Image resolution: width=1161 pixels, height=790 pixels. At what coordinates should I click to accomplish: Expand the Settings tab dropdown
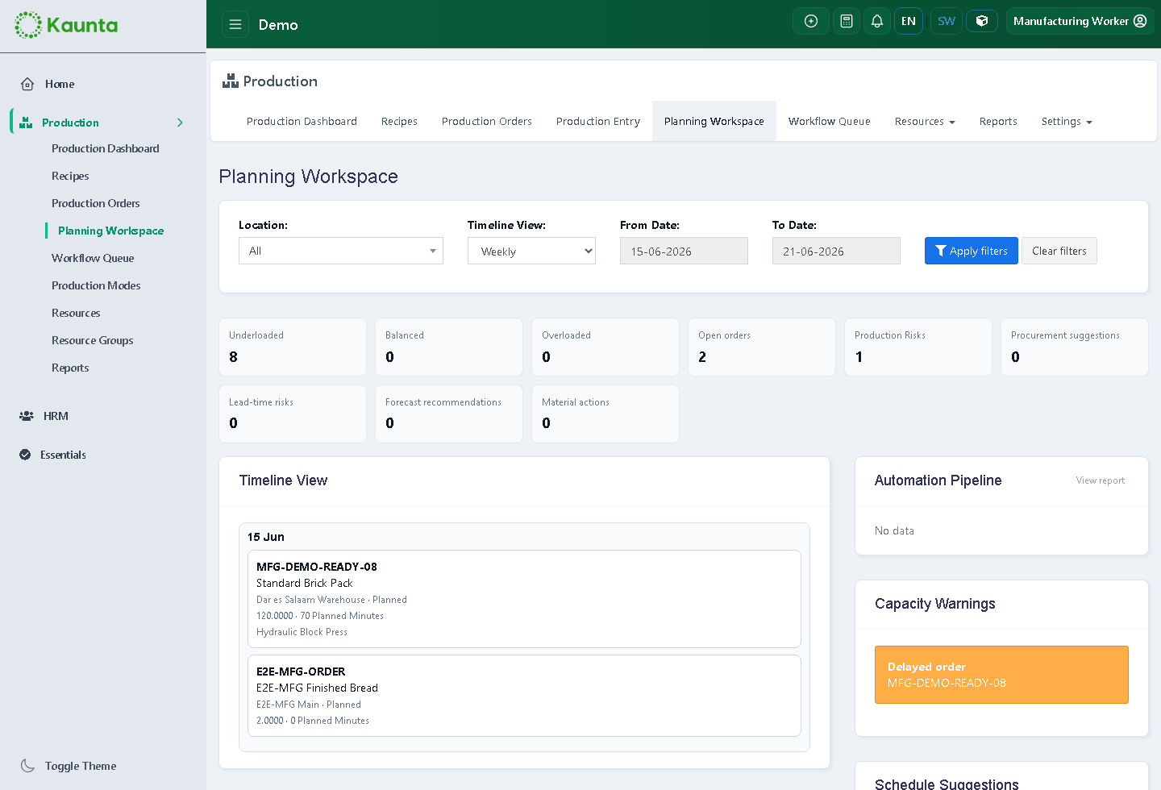[x=1067, y=122]
